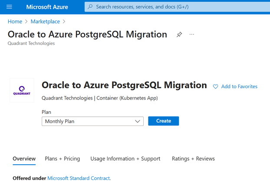The image size is (270, 182).
Task: Open the more options ellipsis menu
Action: point(192,35)
